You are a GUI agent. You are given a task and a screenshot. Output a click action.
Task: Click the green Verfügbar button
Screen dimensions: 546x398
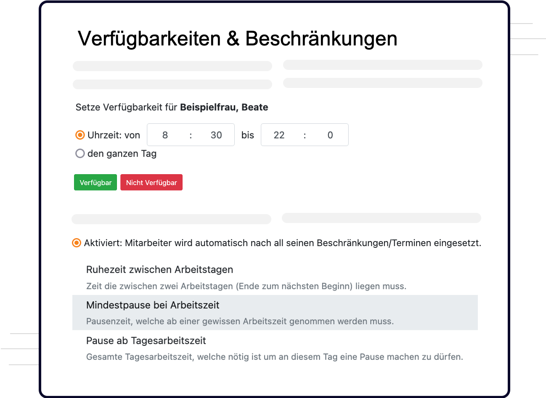pyautogui.click(x=95, y=183)
